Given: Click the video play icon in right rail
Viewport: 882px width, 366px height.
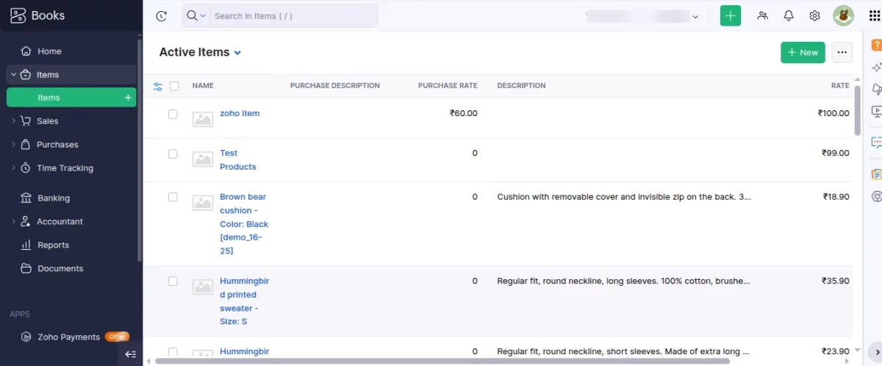Looking at the screenshot, I should pyautogui.click(x=877, y=112).
